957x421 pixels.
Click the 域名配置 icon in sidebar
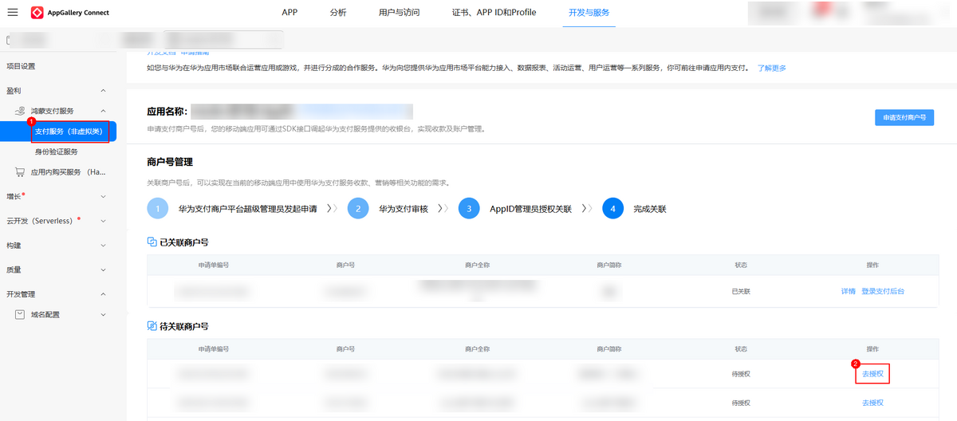(x=21, y=314)
